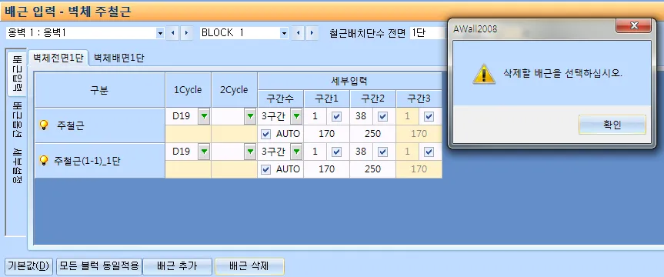Select the vertical 배근입력 tab
664x277 pixels.
tap(17, 73)
